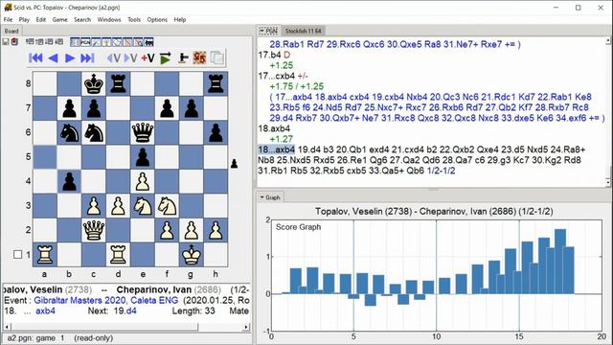Image resolution: width=613 pixels, height=345 pixels.
Task: Select the white knight on f3
Action: (x=167, y=206)
